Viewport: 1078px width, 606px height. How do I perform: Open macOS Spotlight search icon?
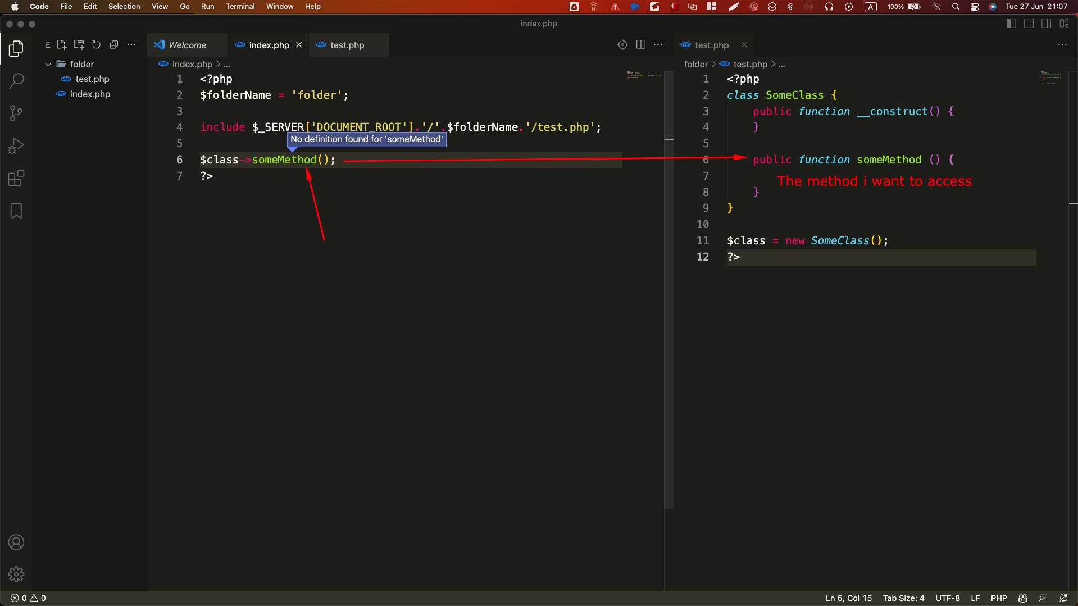pos(956,7)
